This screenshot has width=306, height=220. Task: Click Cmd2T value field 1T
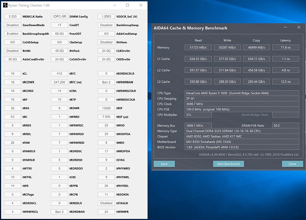click(59, 25)
